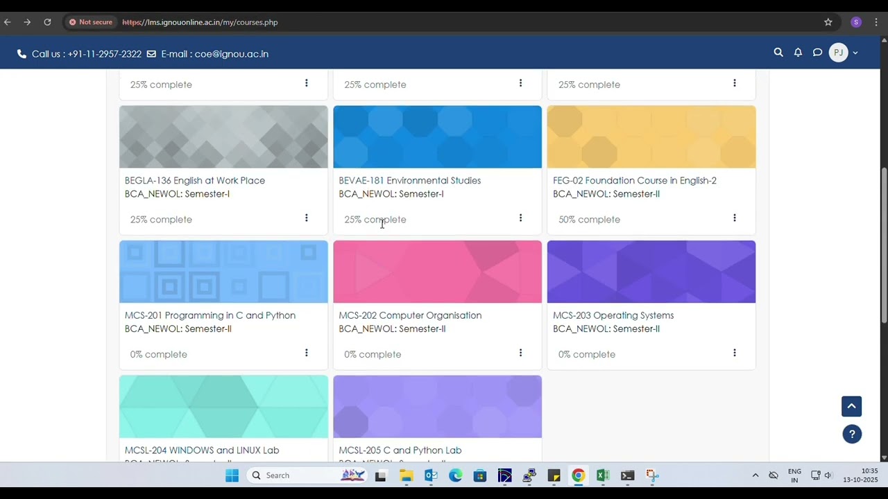Open the three-dot menu of the first top-row card
The height and width of the screenshot is (499, 888).
click(306, 83)
